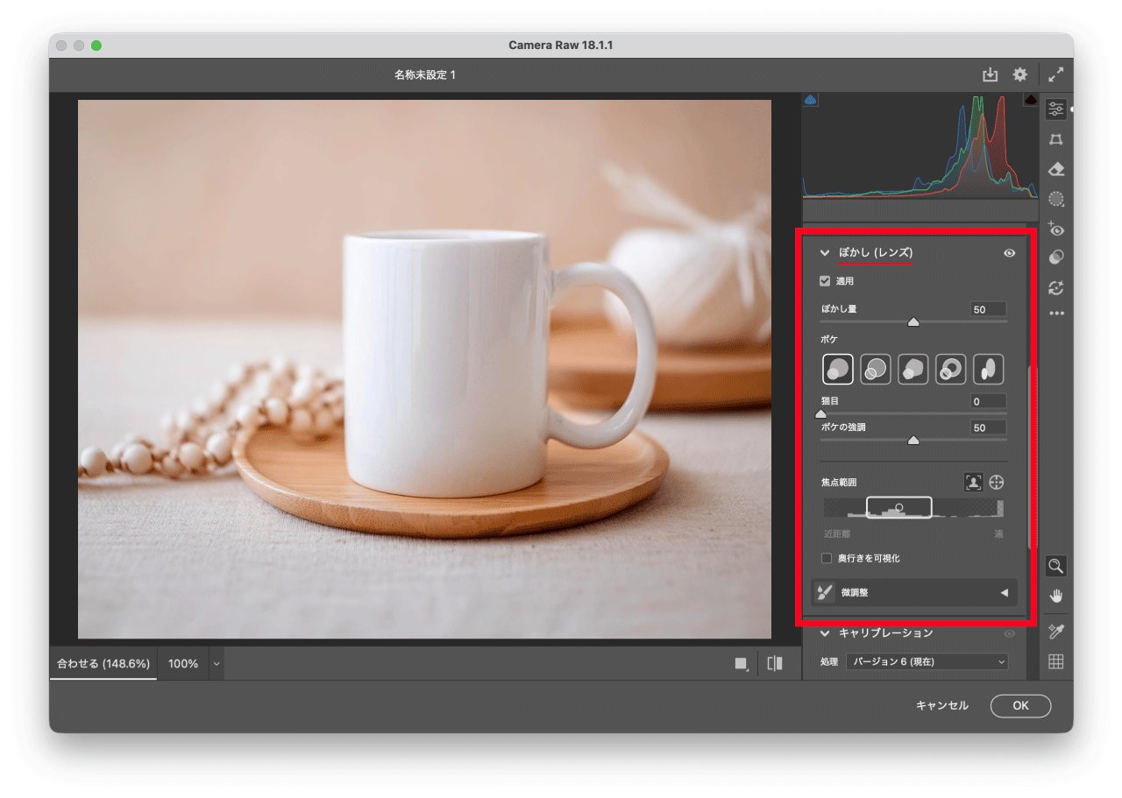Viewport: 1122px width, 798px height.
Task: Click the save image download icon
Action: pyautogui.click(x=990, y=75)
